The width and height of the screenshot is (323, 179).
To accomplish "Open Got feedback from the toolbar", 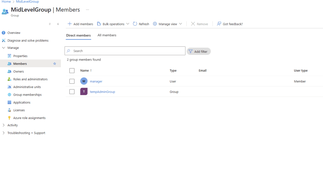I will (230, 24).
